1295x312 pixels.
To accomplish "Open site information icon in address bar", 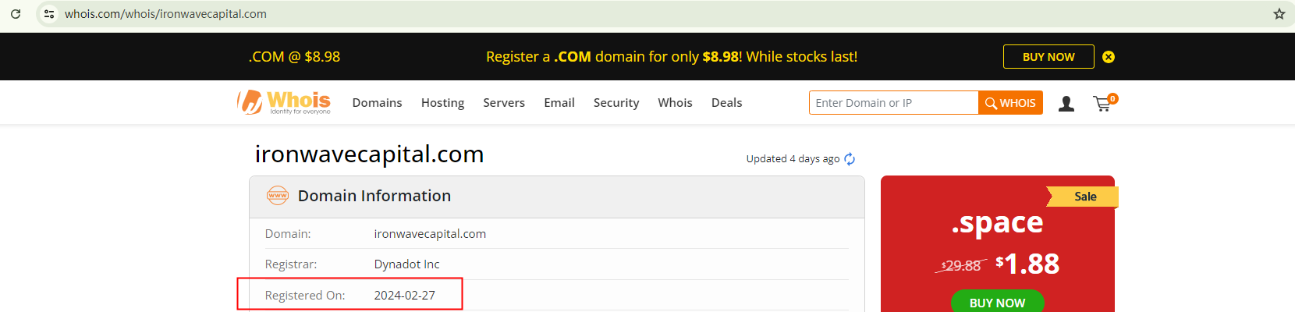I will click(x=49, y=14).
